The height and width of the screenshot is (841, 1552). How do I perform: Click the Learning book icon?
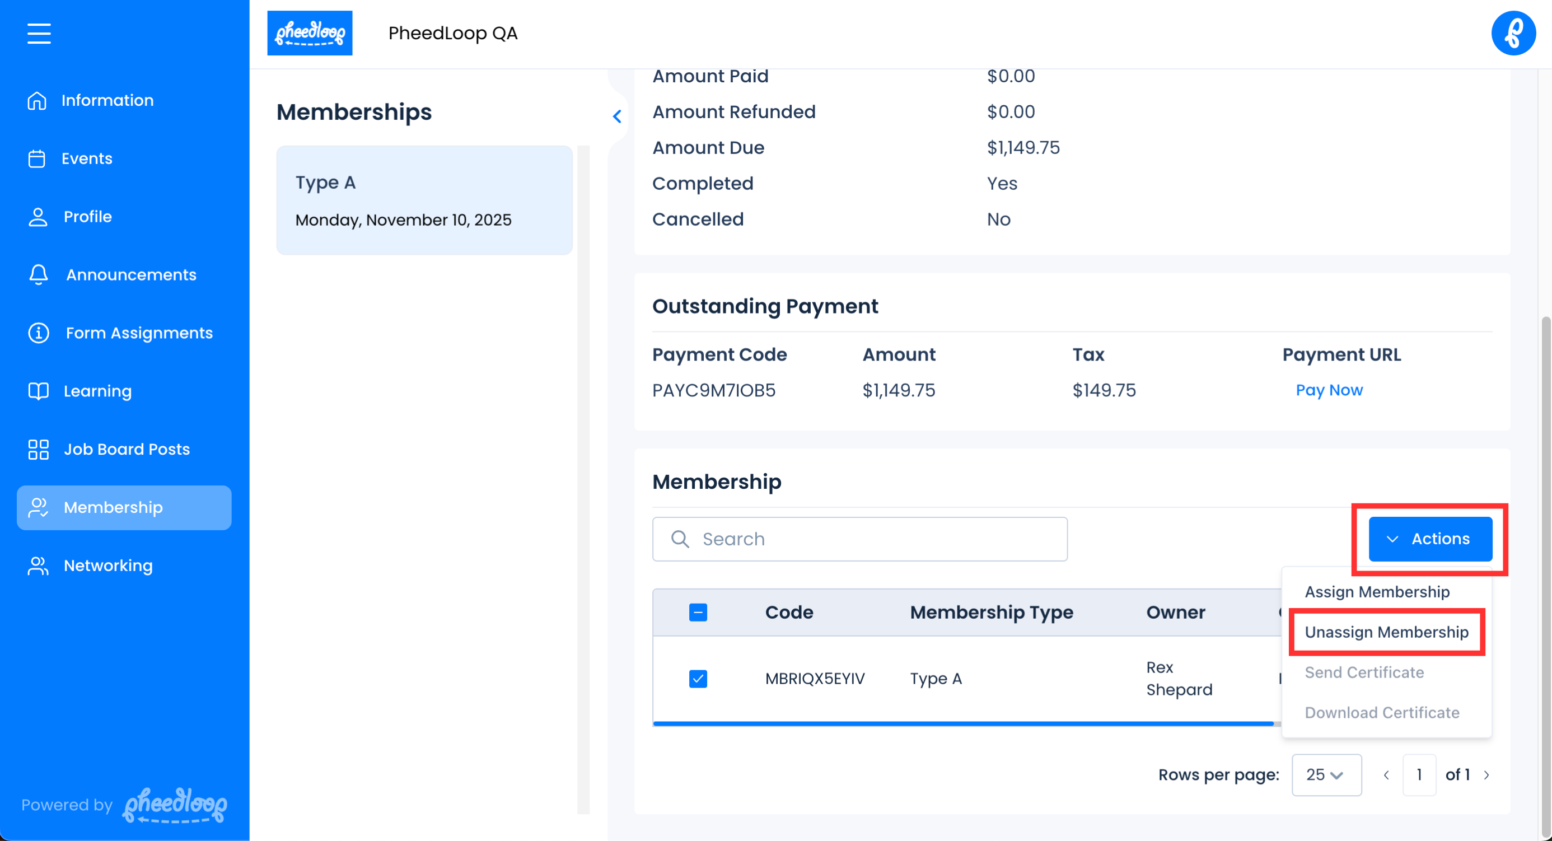(x=39, y=391)
